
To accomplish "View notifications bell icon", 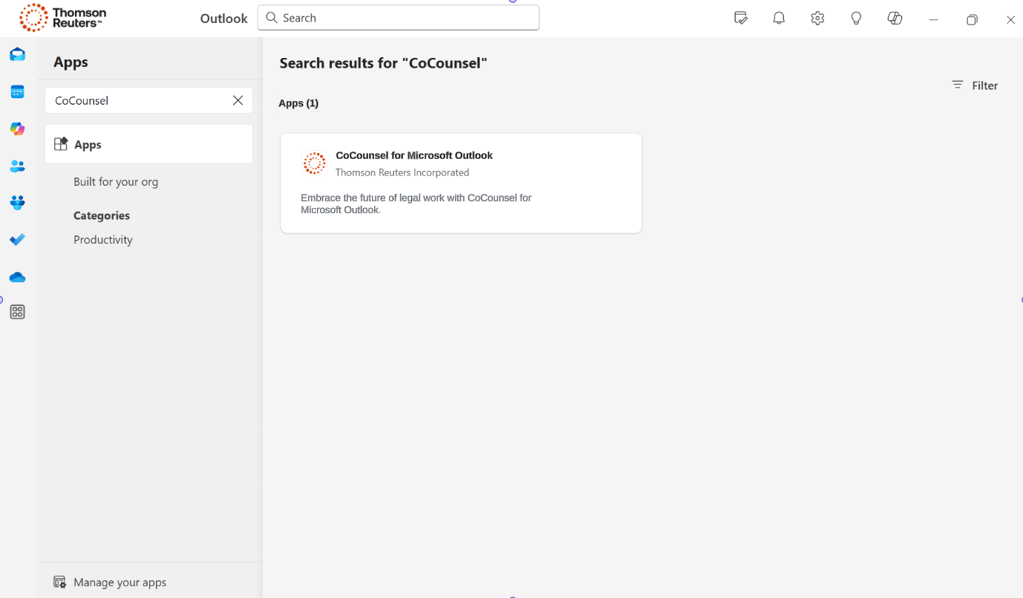I will click(779, 19).
